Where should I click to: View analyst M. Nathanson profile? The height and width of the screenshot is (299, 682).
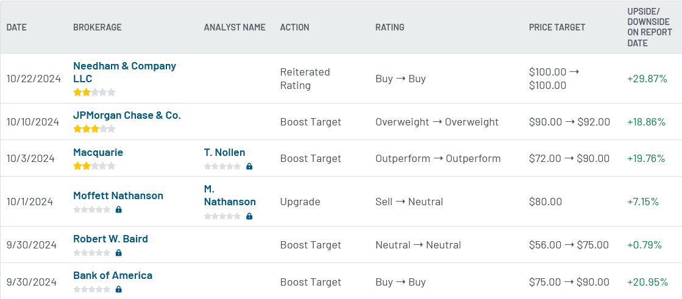pyautogui.click(x=230, y=195)
